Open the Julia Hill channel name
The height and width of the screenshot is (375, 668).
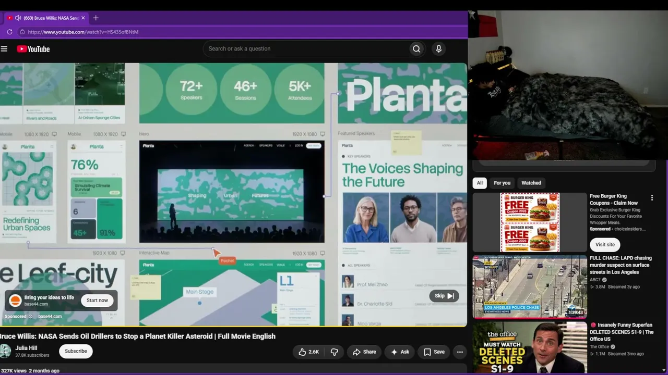click(26, 348)
